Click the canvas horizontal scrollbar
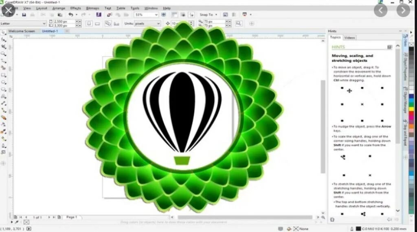The height and width of the screenshot is (232, 417). tap(245, 217)
